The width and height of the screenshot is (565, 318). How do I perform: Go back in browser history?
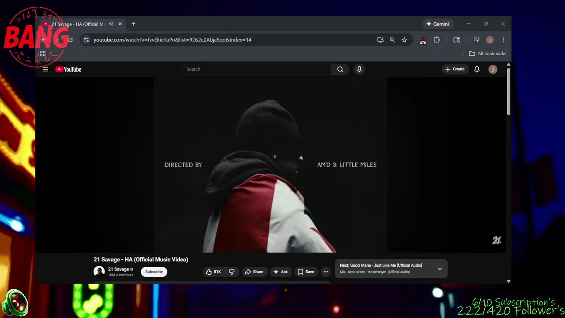point(43,40)
